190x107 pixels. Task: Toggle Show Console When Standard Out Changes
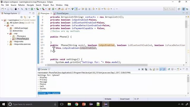pyautogui.click(x=161, y=69)
